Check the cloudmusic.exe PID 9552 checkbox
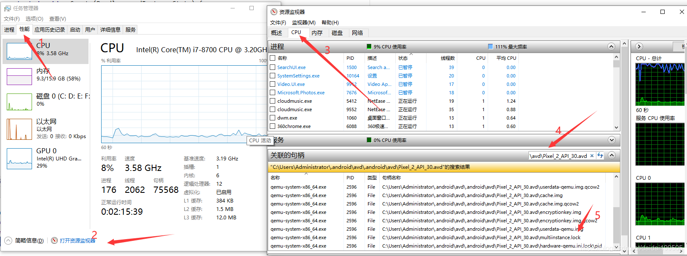 tap(273, 109)
